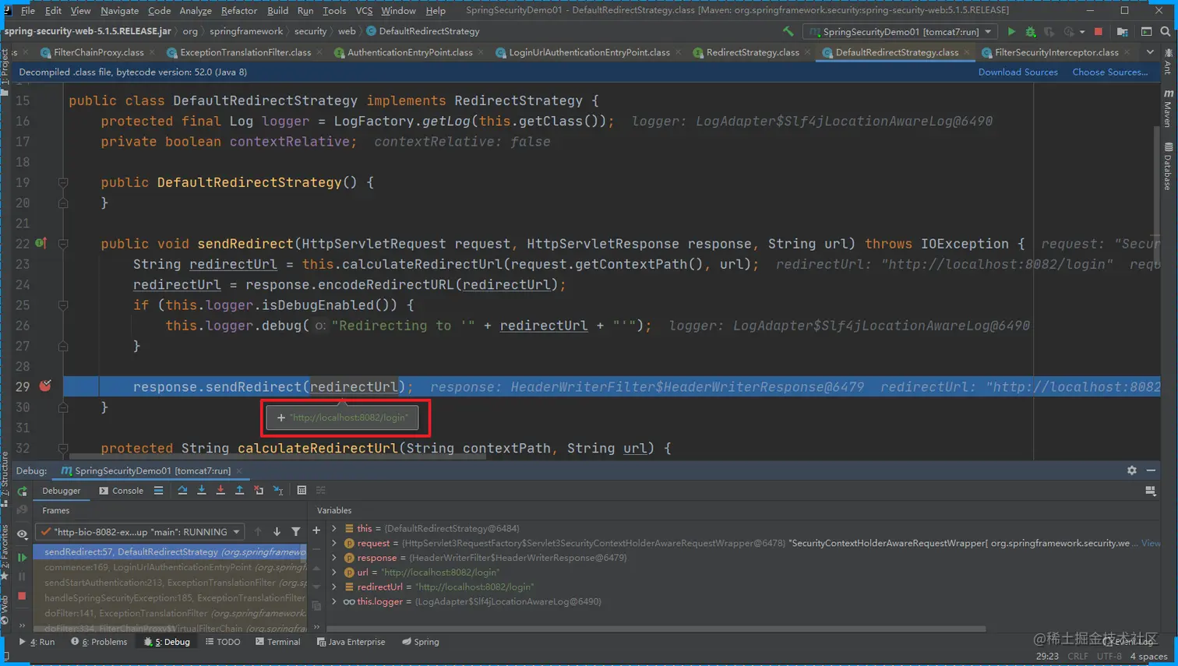Click the View link for the request value
The width and height of the screenshot is (1178, 666).
[1150, 543]
